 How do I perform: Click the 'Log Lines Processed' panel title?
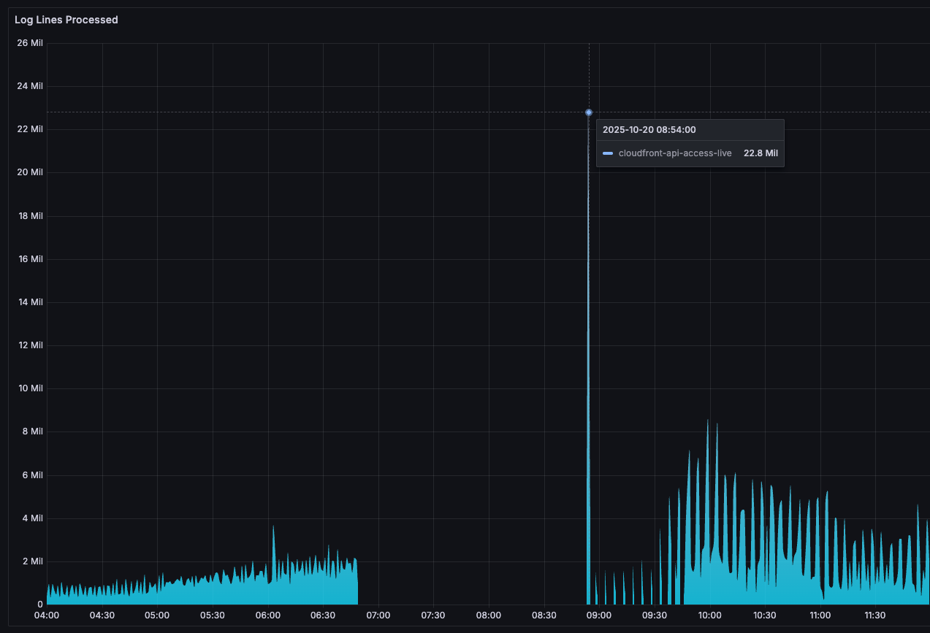coord(66,20)
